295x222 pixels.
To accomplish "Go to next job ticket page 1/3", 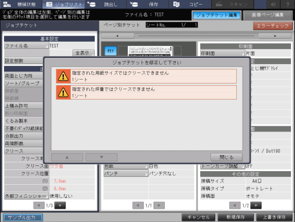I will [x=60, y=205].
